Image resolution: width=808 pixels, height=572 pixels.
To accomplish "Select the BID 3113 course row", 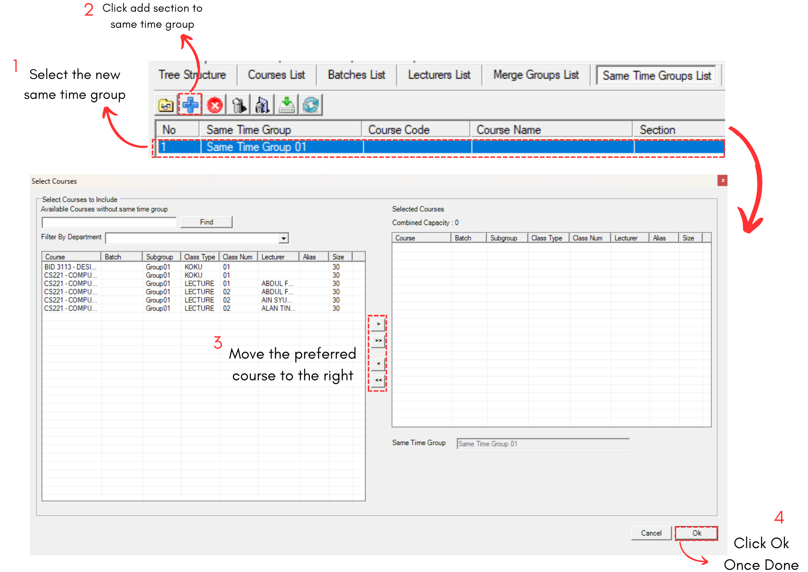I will pyautogui.click(x=70, y=267).
